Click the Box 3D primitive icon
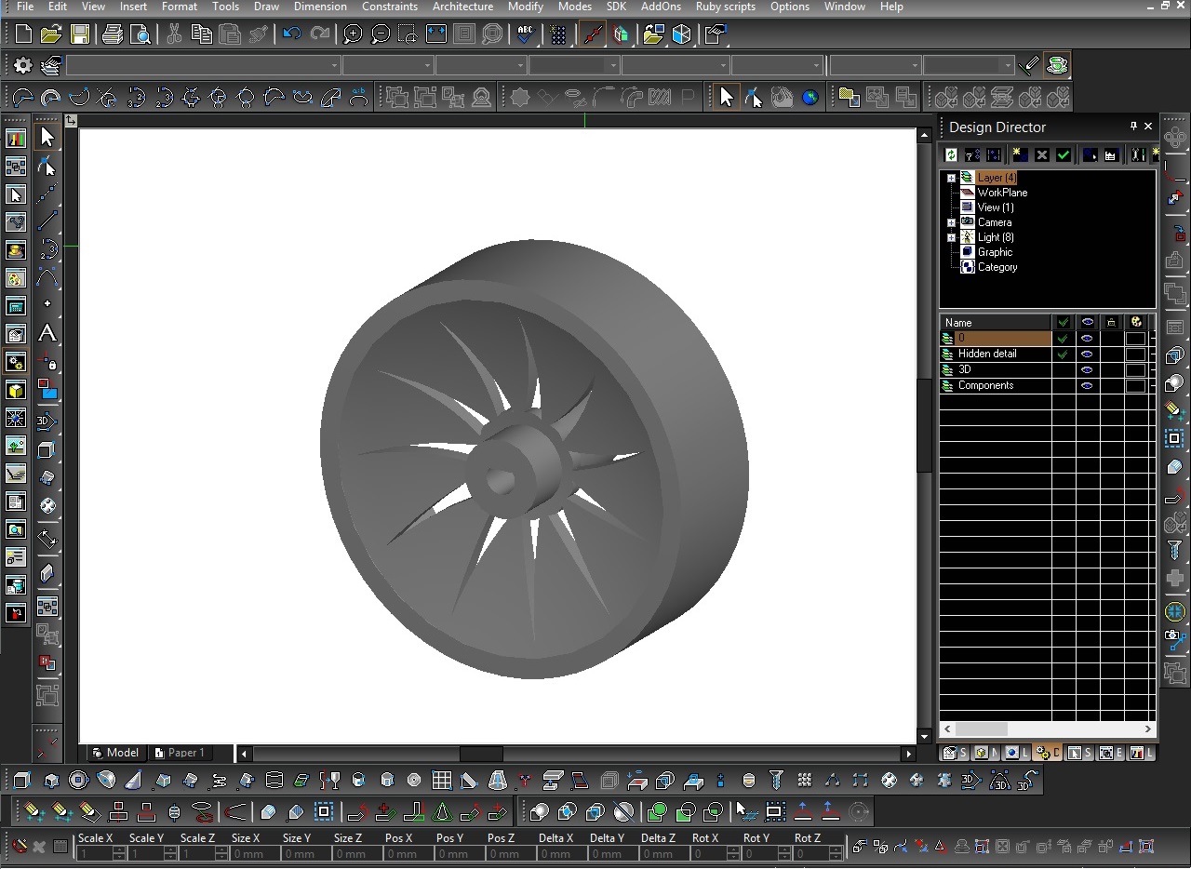This screenshot has height=869, width=1191. pyautogui.click(x=22, y=781)
